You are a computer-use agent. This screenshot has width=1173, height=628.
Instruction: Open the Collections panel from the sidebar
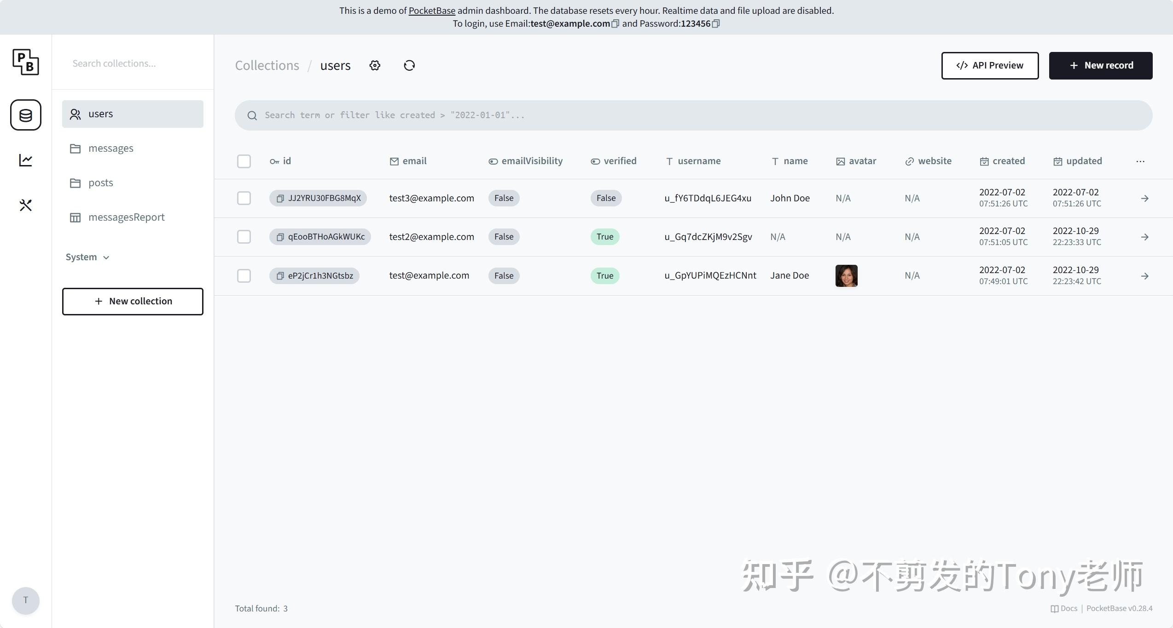pos(25,115)
